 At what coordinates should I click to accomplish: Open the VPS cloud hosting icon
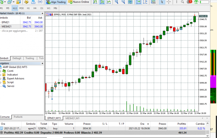(x=33, y=2)
